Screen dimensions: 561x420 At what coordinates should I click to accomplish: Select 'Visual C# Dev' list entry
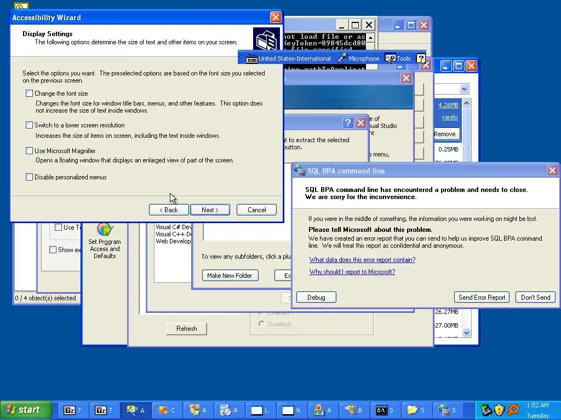(174, 227)
